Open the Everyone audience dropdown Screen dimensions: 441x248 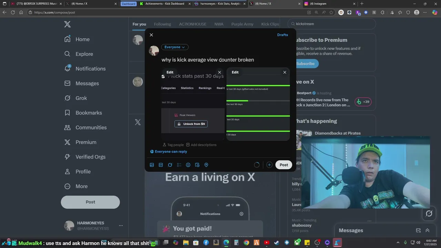point(175,47)
